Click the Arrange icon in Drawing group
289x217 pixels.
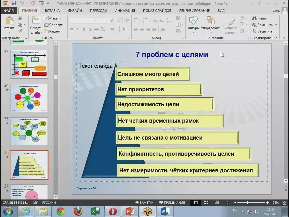click(211, 20)
